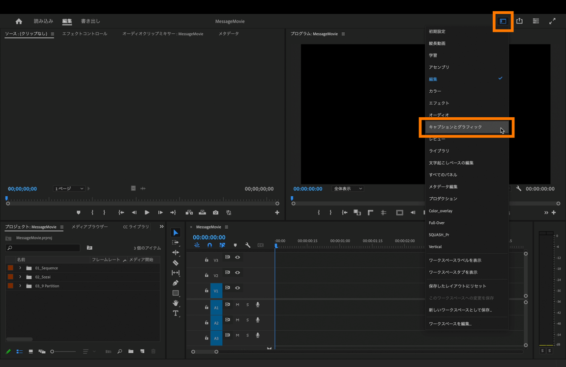Select the Type tool
The height and width of the screenshot is (367, 566).
(176, 313)
